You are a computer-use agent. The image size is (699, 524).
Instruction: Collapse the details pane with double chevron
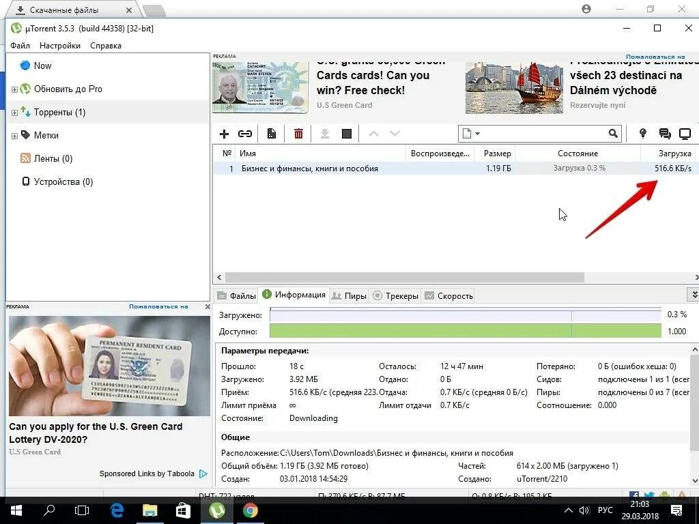coord(694,295)
